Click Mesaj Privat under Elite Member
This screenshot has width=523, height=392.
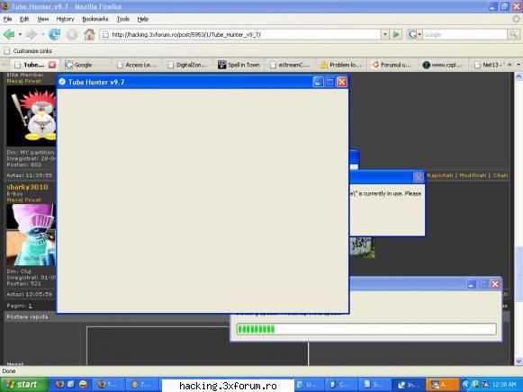click(x=24, y=81)
